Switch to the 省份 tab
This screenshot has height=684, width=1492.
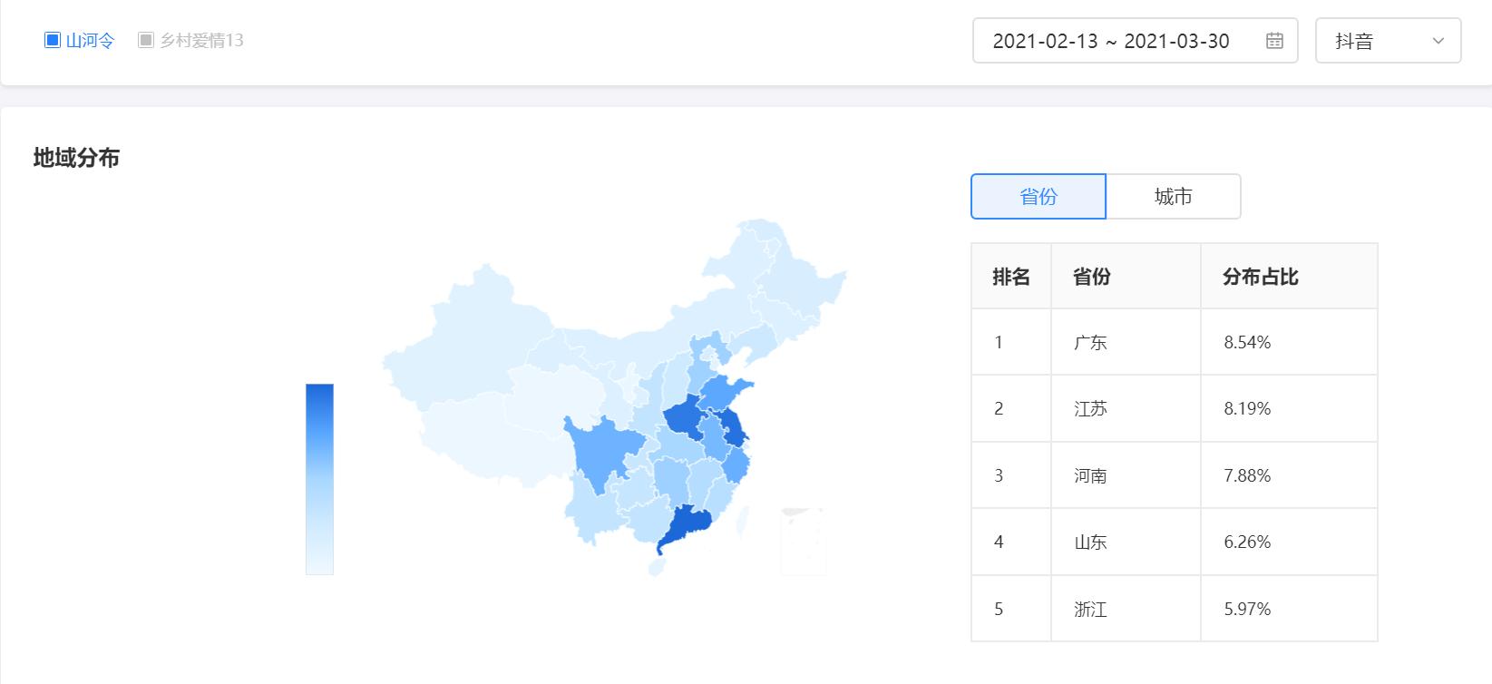point(1039,196)
